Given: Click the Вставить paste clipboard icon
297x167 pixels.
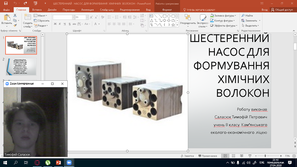Looking at the screenshot, I should coord(7,18).
